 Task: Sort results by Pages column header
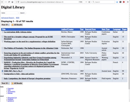[124, 29]
